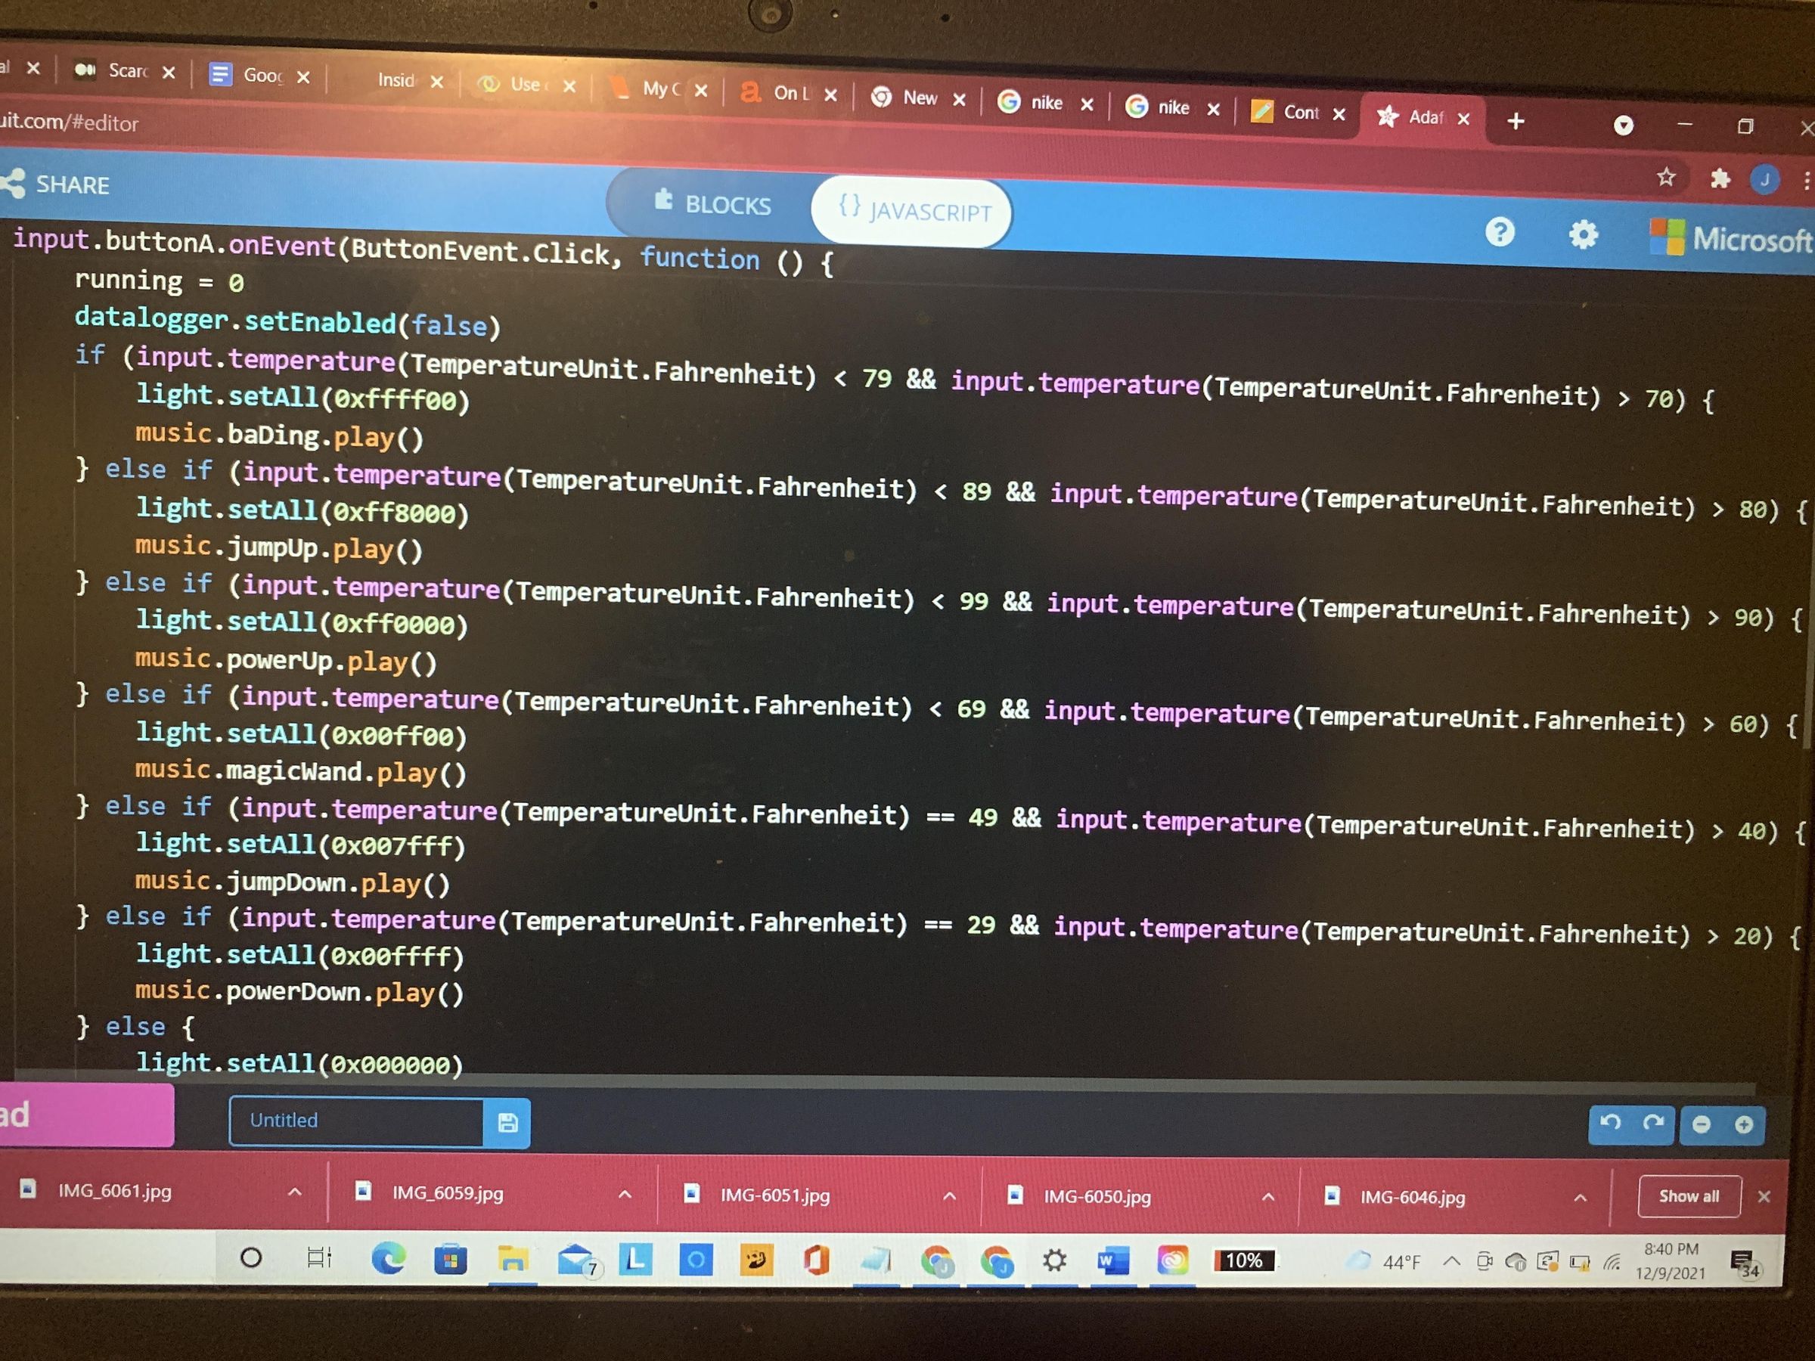Click the undo arrow button
Screen dimensions: 1815x1361
click(x=1610, y=1122)
